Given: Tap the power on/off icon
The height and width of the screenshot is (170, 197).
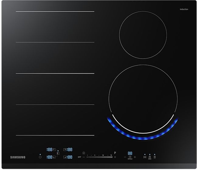Looking at the screenshot, I should pyautogui.click(x=40, y=157).
